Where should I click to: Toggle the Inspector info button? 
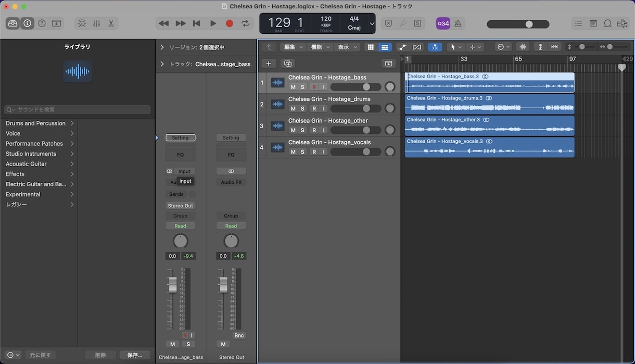[28, 23]
